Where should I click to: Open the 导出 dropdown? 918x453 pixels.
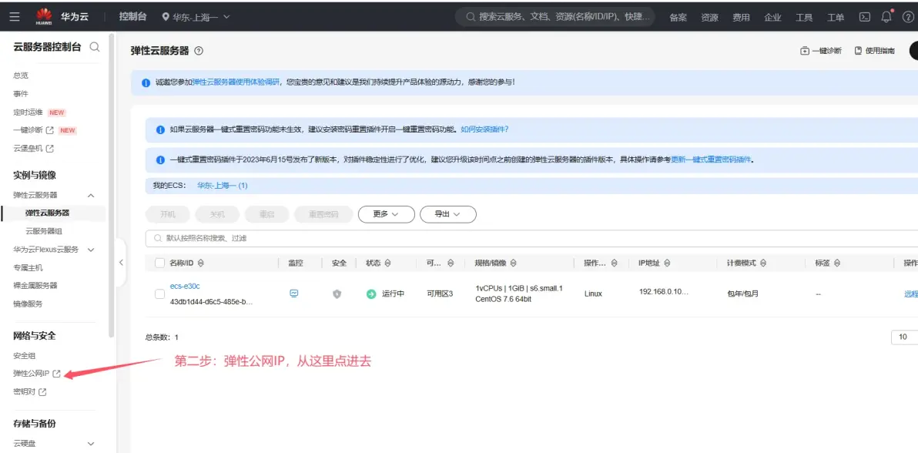(448, 214)
